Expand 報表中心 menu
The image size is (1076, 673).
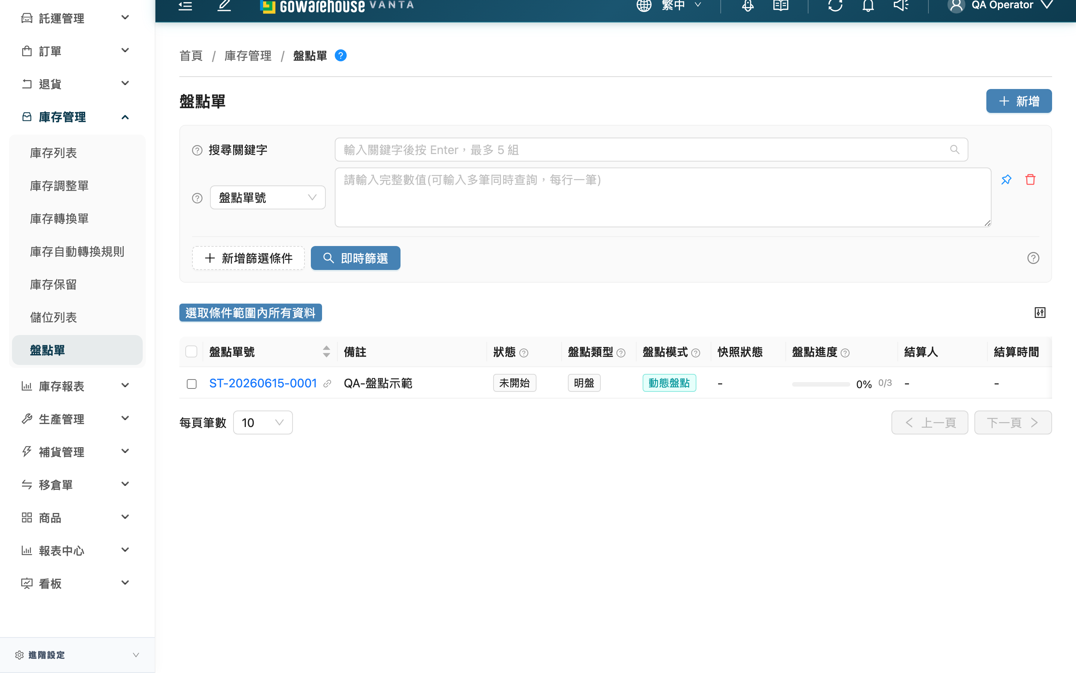77,550
